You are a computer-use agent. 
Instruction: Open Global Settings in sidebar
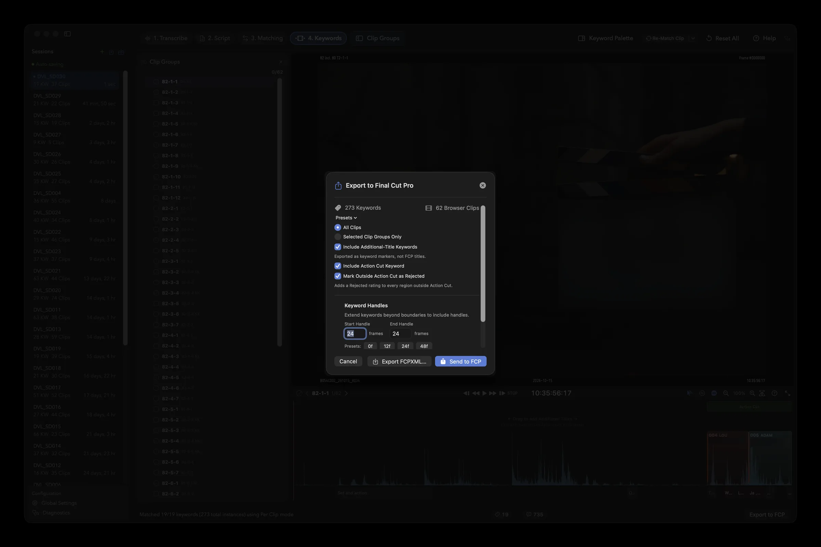point(54,503)
